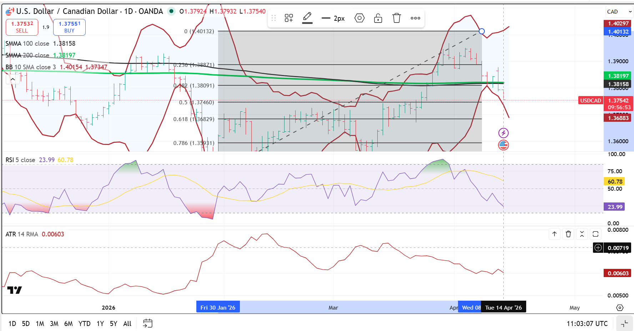Viewport: 634px width, 331px height.
Task: Switch to the YTD date range
Action: point(84,324)
